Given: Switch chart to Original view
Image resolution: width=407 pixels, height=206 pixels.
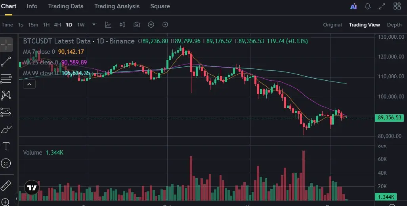Looking at the screenshot, I should point(332,25).
